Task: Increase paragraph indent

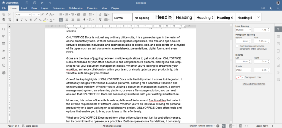Action: [x=84, y=14]
